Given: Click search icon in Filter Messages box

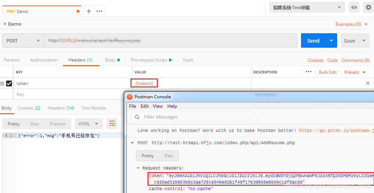Looking at the screenshot, I should 137,117.
